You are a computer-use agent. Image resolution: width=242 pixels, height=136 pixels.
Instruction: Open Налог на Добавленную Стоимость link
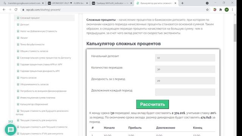point(39,31)
